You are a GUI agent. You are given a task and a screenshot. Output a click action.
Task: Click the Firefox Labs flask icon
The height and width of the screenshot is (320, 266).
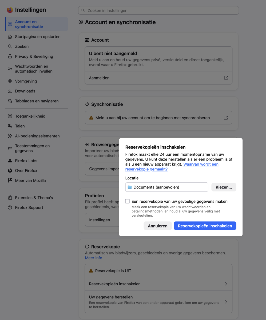[x=10, y=161]
